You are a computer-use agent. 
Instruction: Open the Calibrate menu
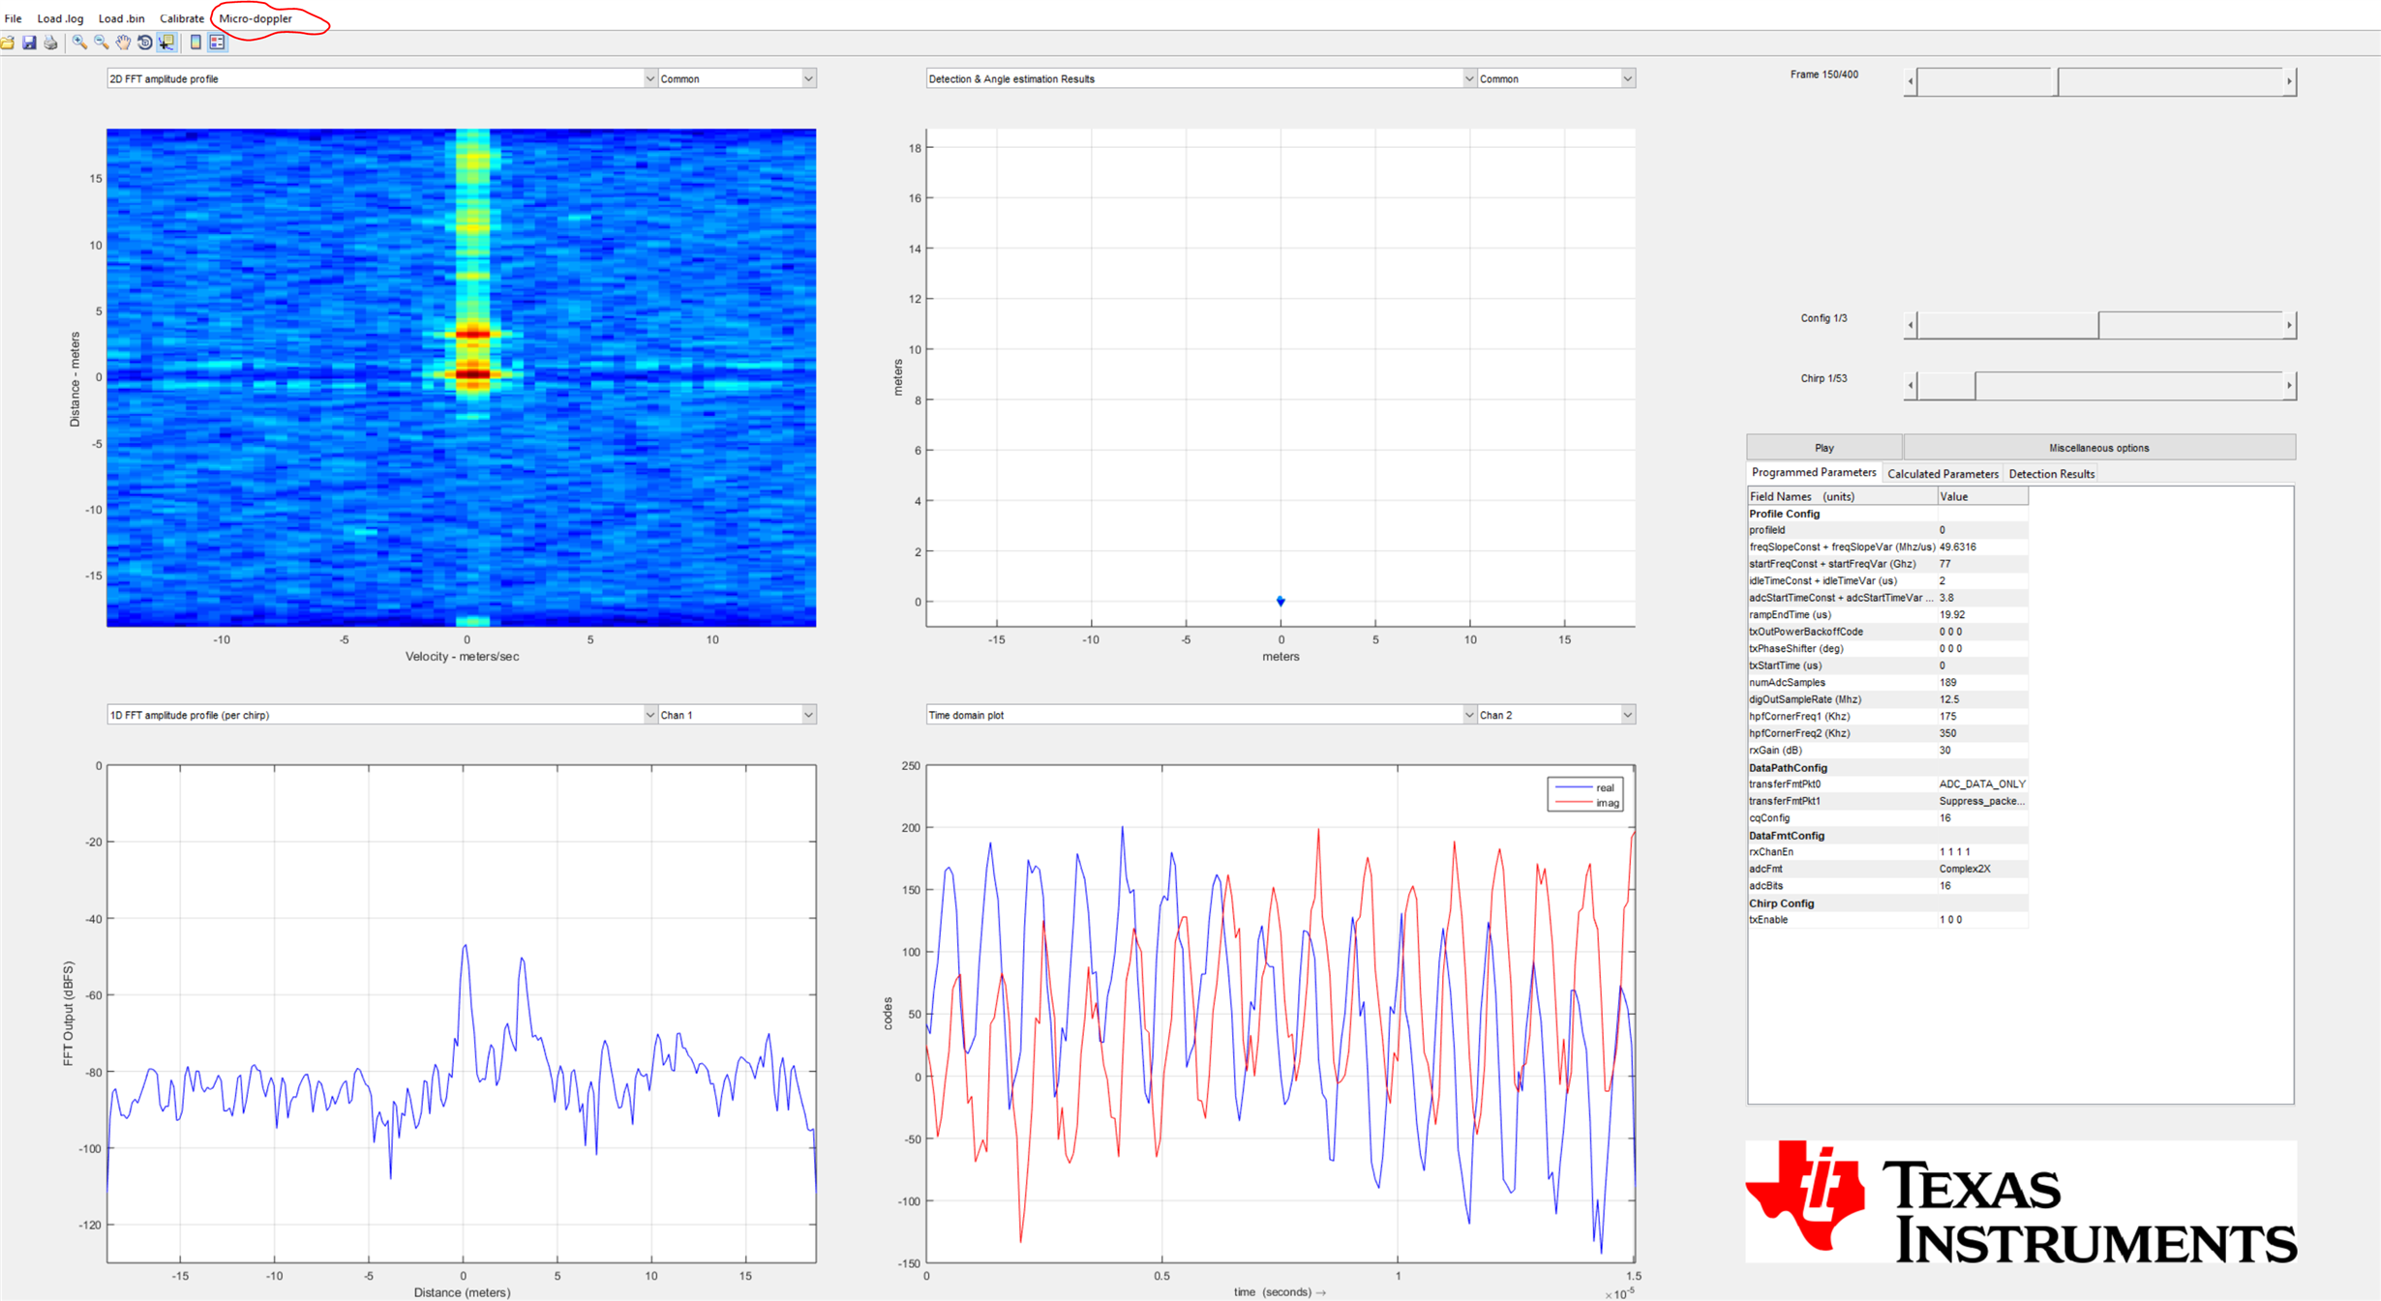click(x=181, y=18)
